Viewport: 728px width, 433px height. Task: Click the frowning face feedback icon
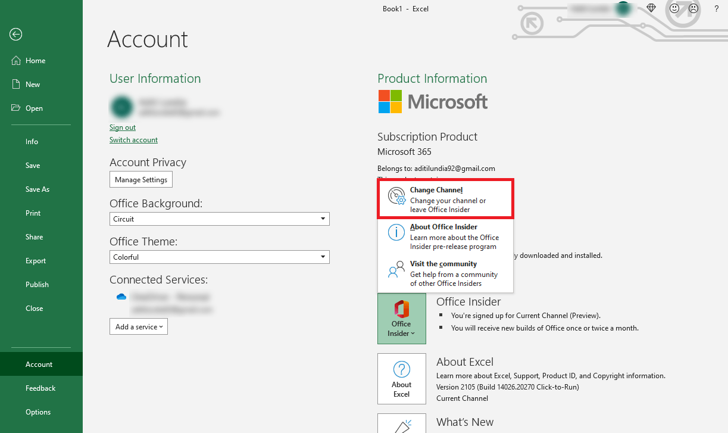point(693,8)
